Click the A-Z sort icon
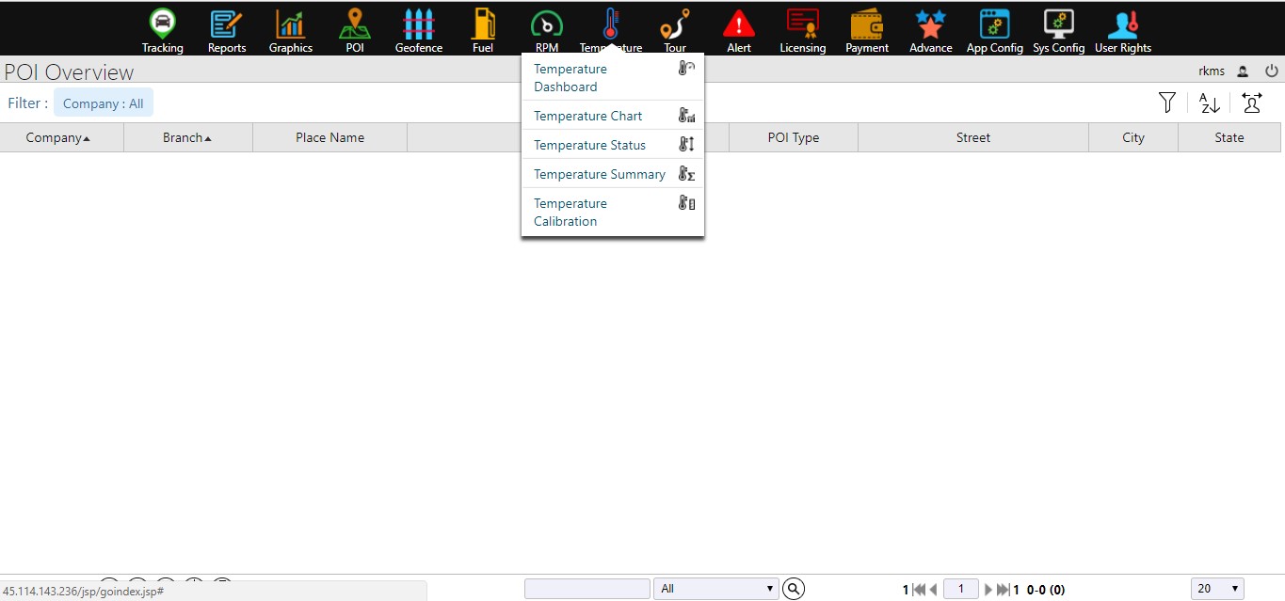Screen dimensions: 1285x601 tap(1210, 103)
